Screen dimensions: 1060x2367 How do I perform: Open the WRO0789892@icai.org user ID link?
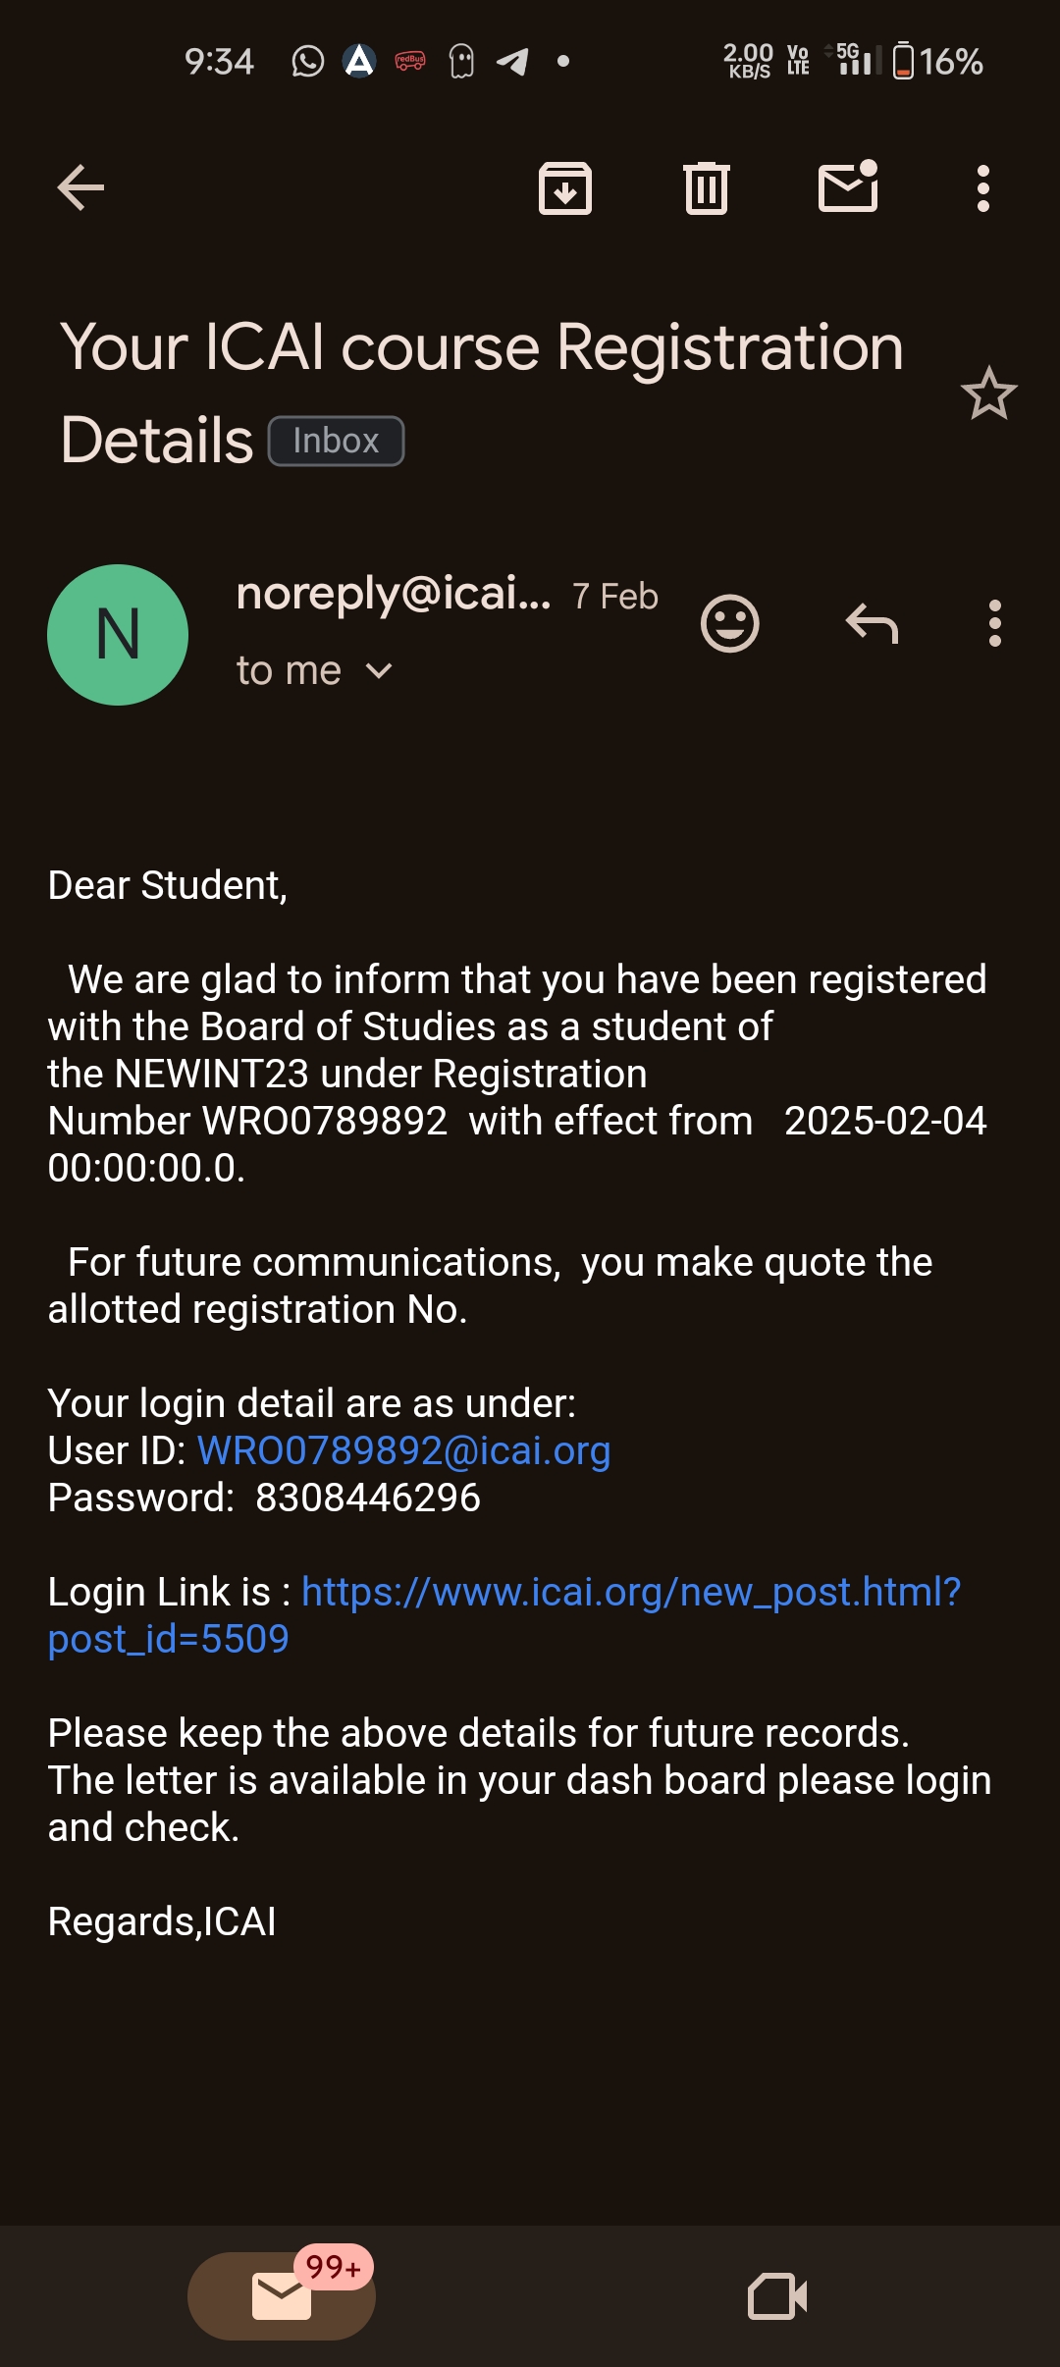404,1450
